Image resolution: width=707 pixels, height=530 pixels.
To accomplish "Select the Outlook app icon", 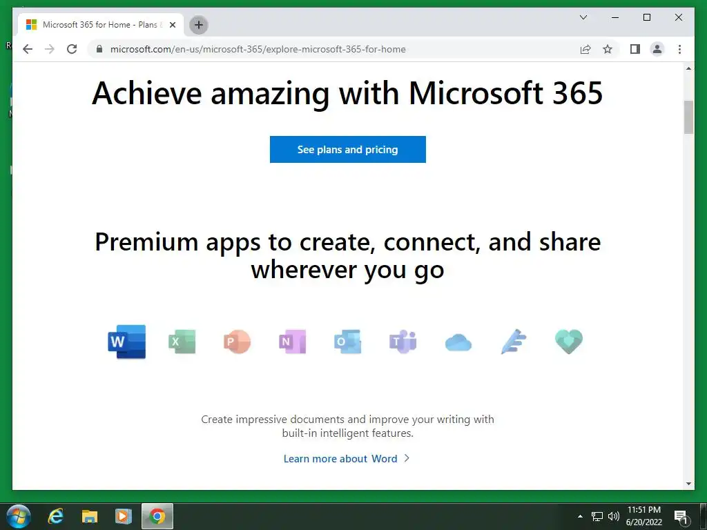I will pos(348,342).
